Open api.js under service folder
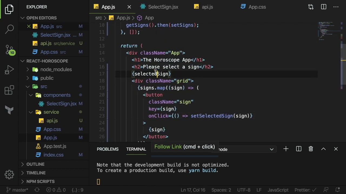 52,121
